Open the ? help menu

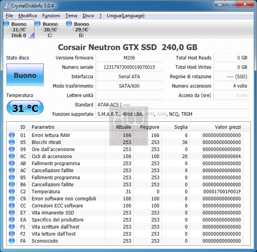(100, 16)
